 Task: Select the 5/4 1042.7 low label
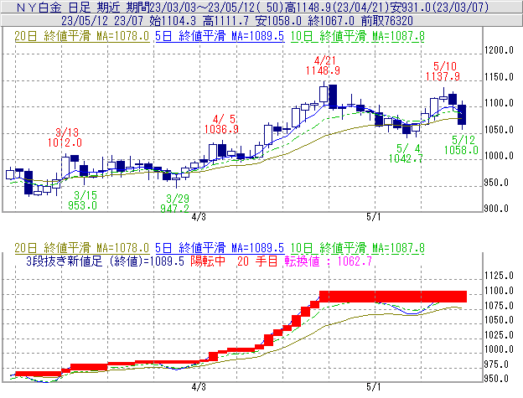406,153
